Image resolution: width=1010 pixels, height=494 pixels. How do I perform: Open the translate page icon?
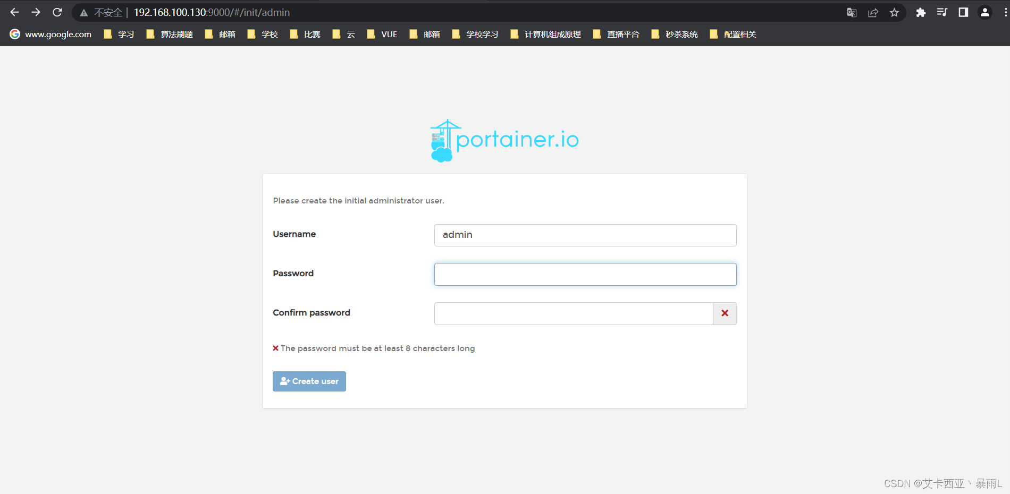[x=852, y=13]
